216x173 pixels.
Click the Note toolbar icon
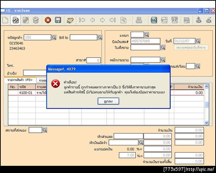[x=154, y=20]
